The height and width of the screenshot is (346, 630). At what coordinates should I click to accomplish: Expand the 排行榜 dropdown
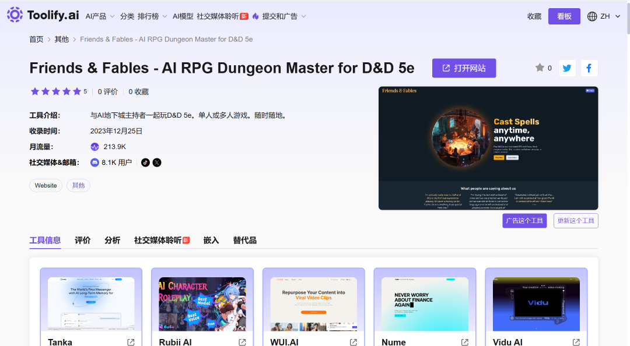[152, 16]
